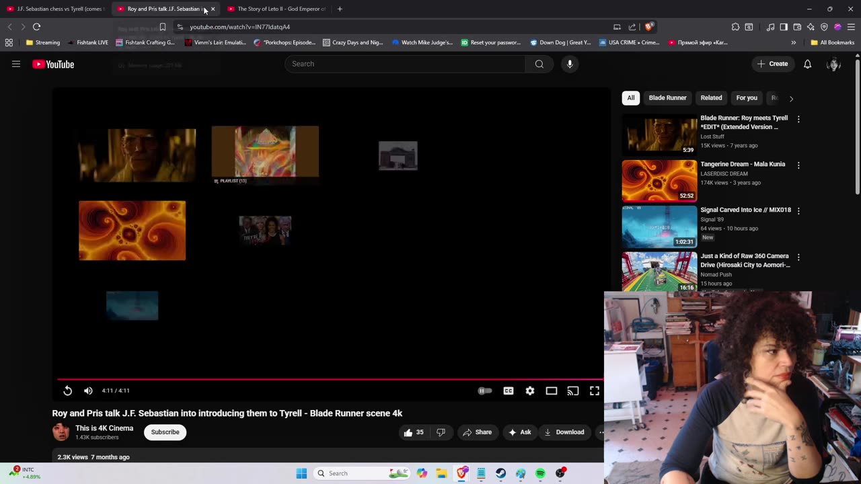Dislike the video thumbs-down
This screenshot has width=861, height=484.
(x=441, y=432)
